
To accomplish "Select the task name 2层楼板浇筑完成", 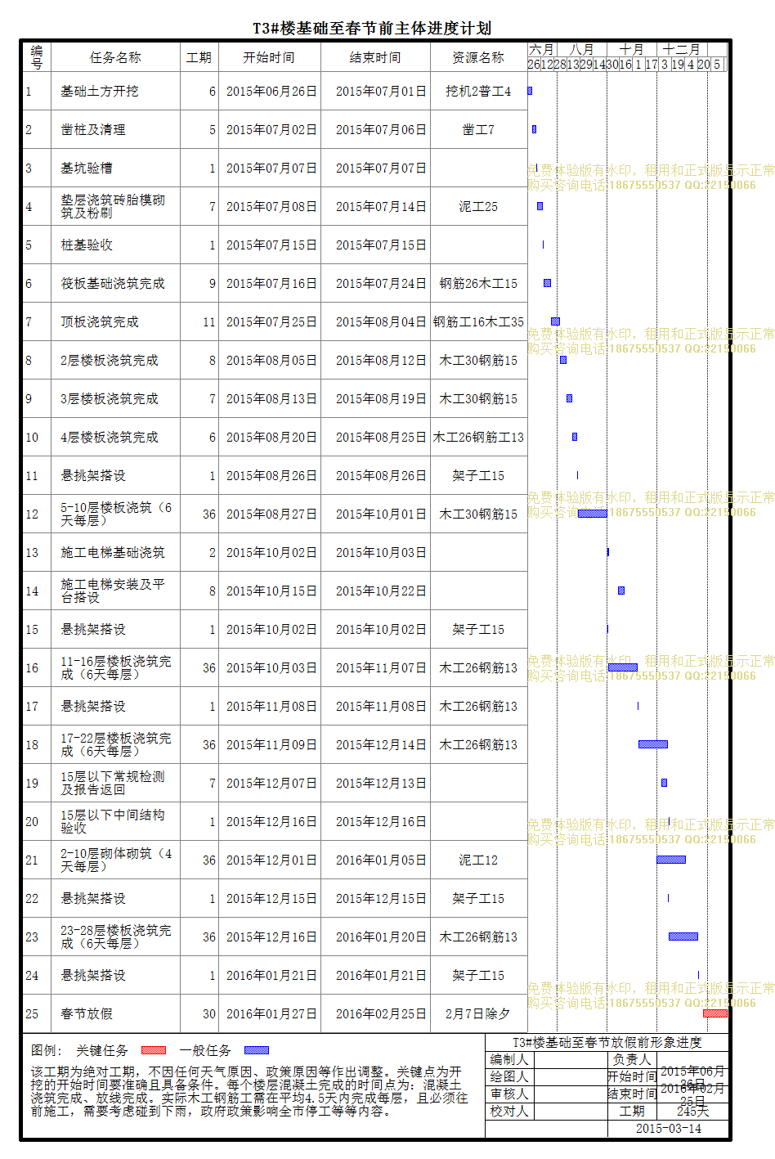I will click(x=110, y=361).
